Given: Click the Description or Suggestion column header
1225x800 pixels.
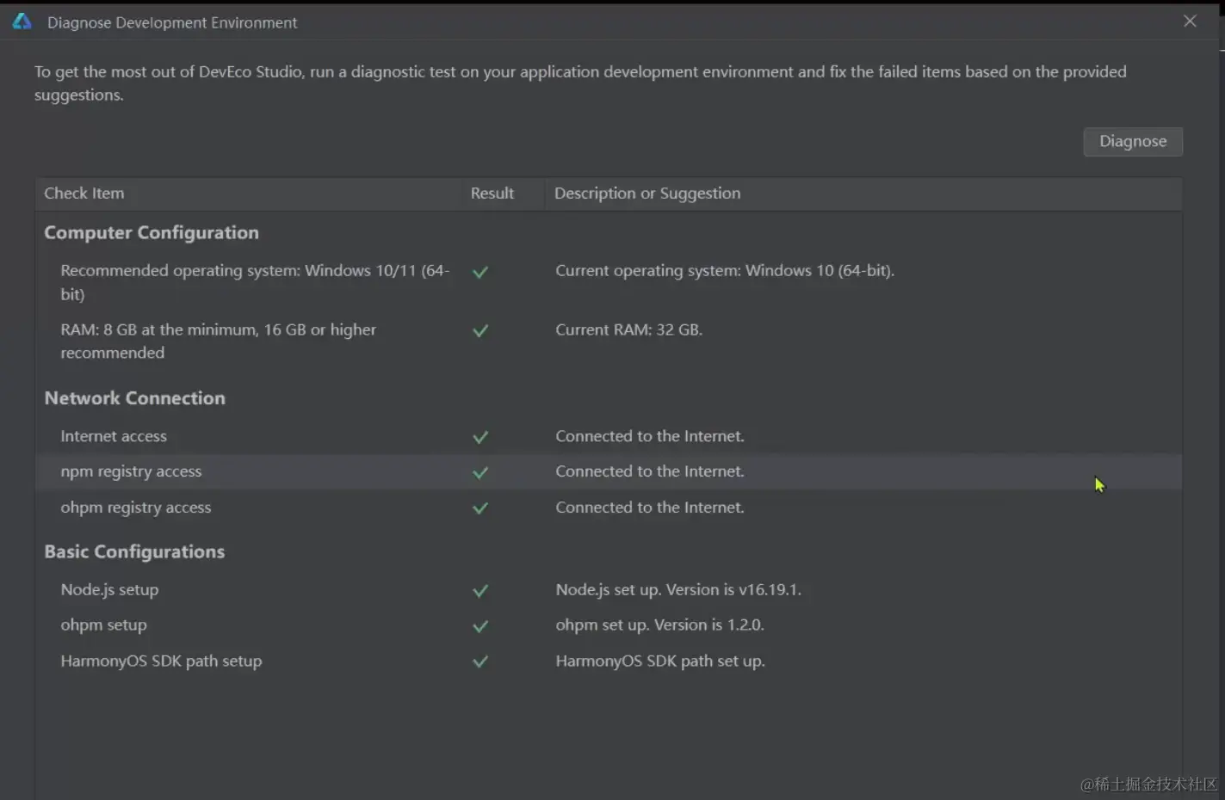Looking at the screenshot, I should [647, 194].
